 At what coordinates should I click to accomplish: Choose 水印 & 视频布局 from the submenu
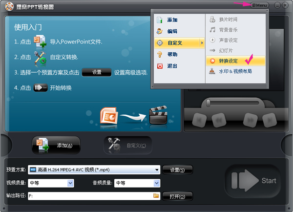point(235,71)
